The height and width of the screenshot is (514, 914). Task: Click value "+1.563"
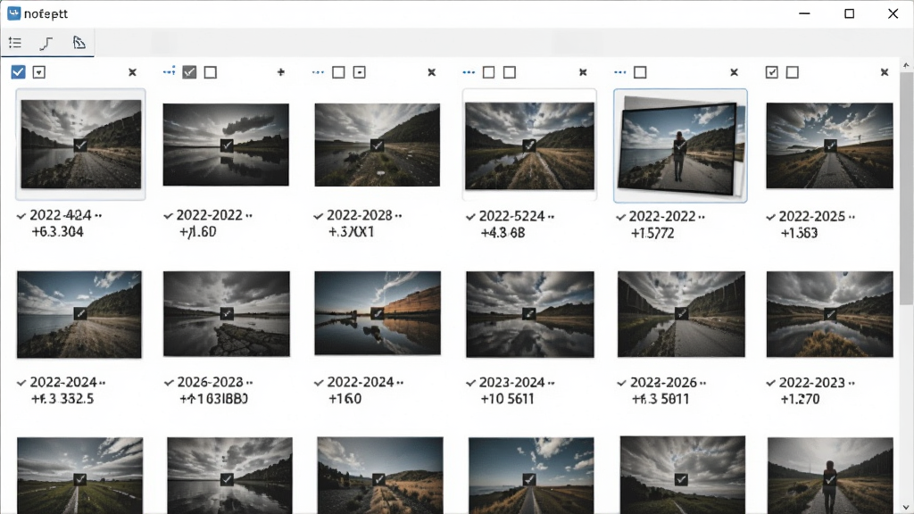(799, 233)
